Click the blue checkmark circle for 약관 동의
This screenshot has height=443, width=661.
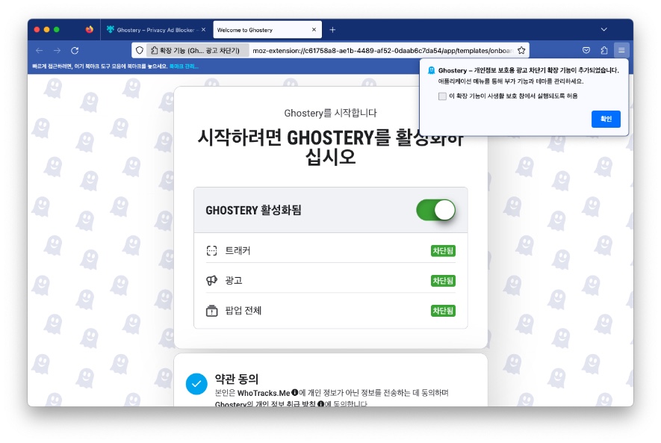click(x=196, y=384)
